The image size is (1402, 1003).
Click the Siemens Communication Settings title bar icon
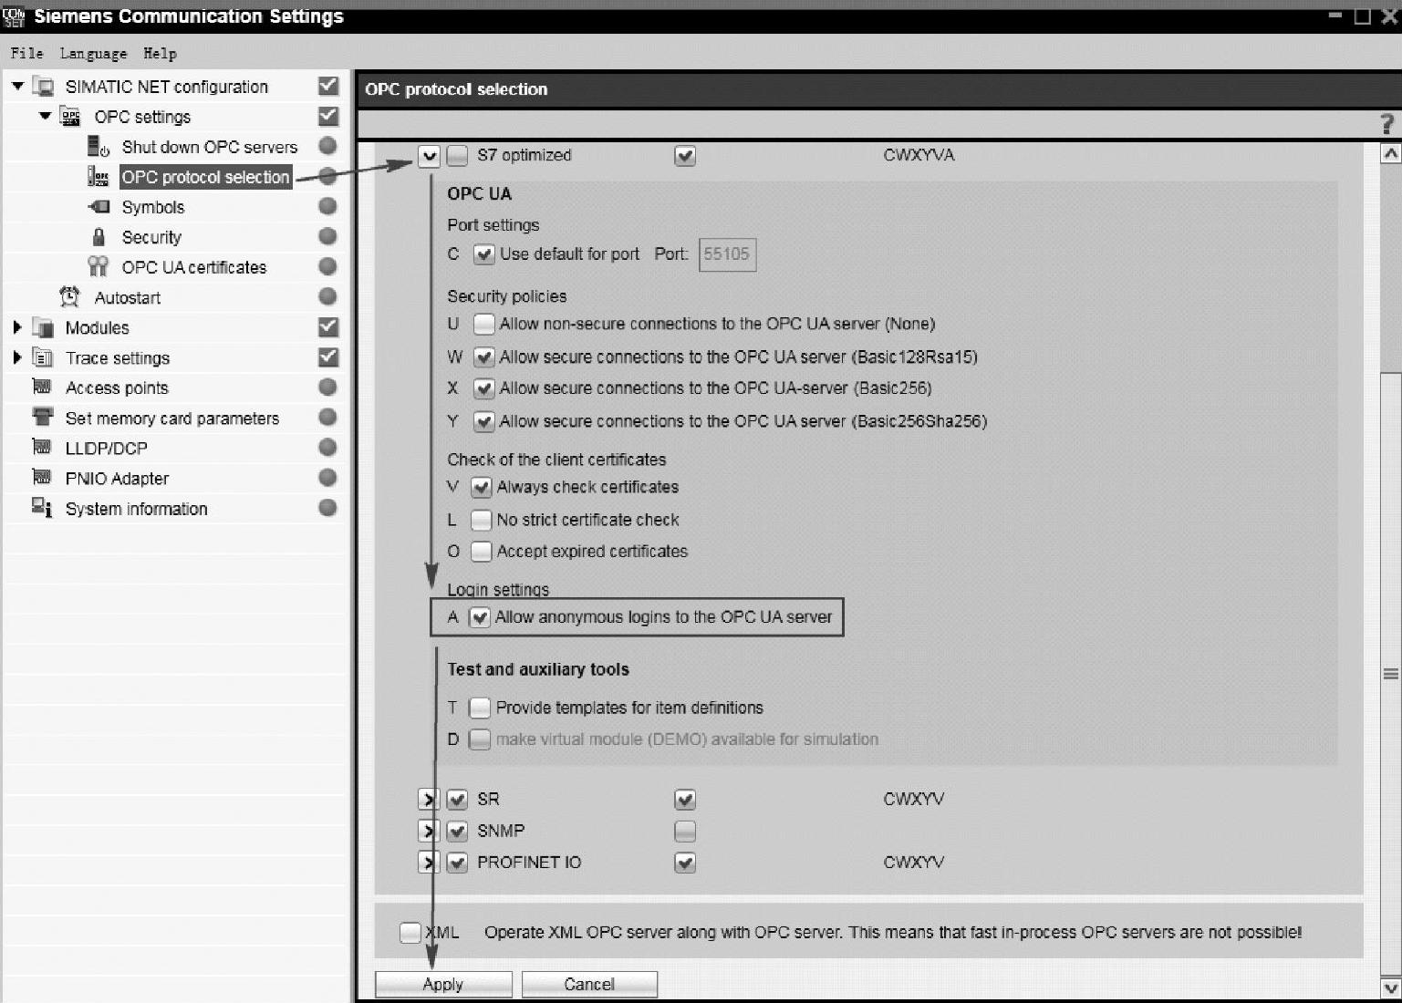[x=14, y=16]
